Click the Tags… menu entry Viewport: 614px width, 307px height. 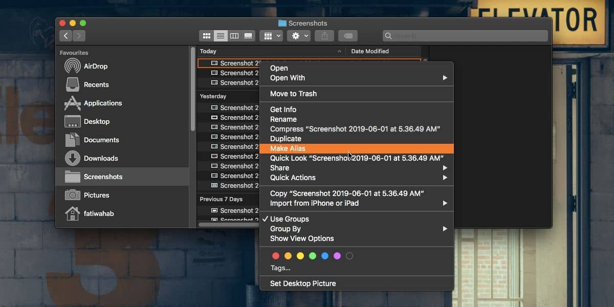pyautogui.click(x=280, y=268)
